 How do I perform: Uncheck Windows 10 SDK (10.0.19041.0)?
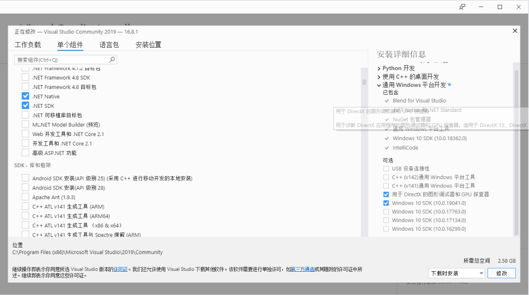386,203
